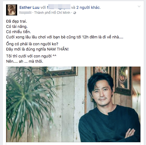
Task: Click the man's face in the photo
Action: (x=102, y=93)
